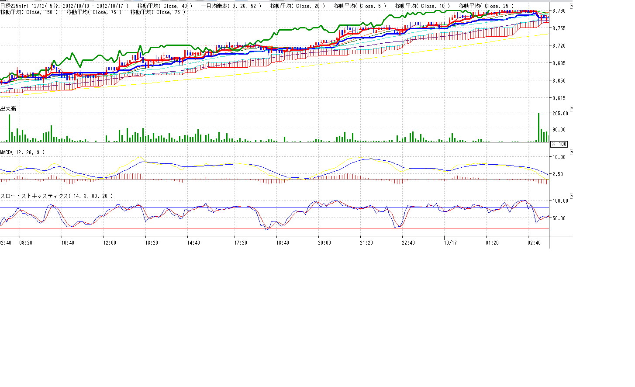Select the 移動平均( Close, 40 ) label
The image size is (635, 387).
[165, 6]
